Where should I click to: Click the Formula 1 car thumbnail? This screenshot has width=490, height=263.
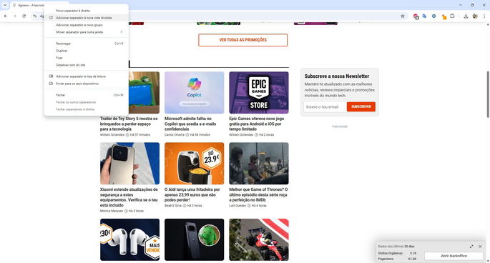(x=259, y=239)
